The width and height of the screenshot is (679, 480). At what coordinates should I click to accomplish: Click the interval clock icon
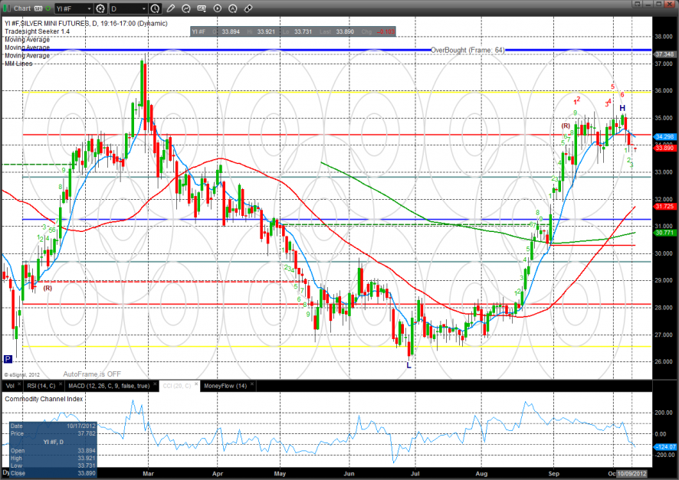point(156,9)
